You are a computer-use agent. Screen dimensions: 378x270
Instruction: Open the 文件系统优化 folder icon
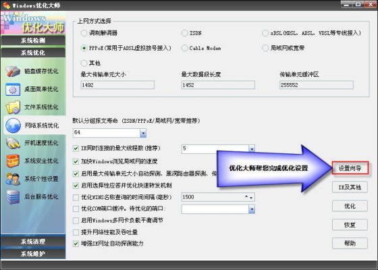point(13,107)
